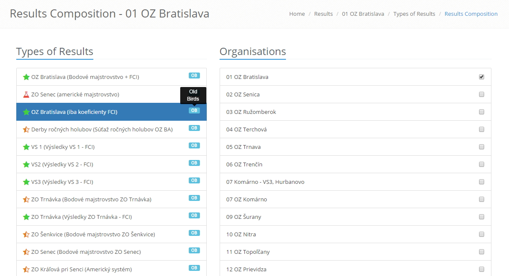Click half-star icon next to Derby ročných holubov

pyautogui.click(x=26, y=130)
